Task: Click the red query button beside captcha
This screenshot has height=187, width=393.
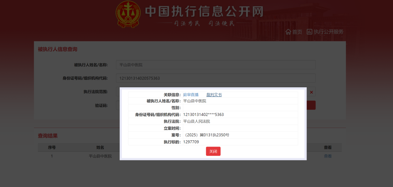Action: coord(311,105)
